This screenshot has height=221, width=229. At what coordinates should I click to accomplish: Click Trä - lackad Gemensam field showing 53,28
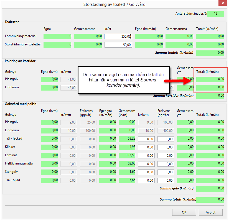click(127, 139)
